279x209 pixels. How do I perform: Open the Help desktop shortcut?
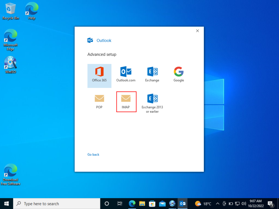click(x=31, y=10)
